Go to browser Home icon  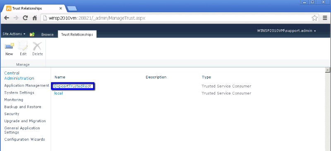[35, 18]
